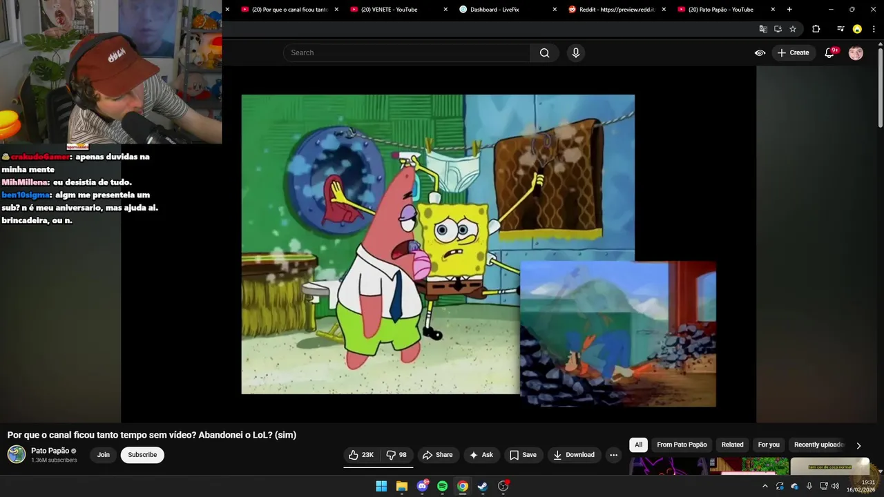Click the install app icon in address bar
884x497 pixels.
click(x=778, y=29)
